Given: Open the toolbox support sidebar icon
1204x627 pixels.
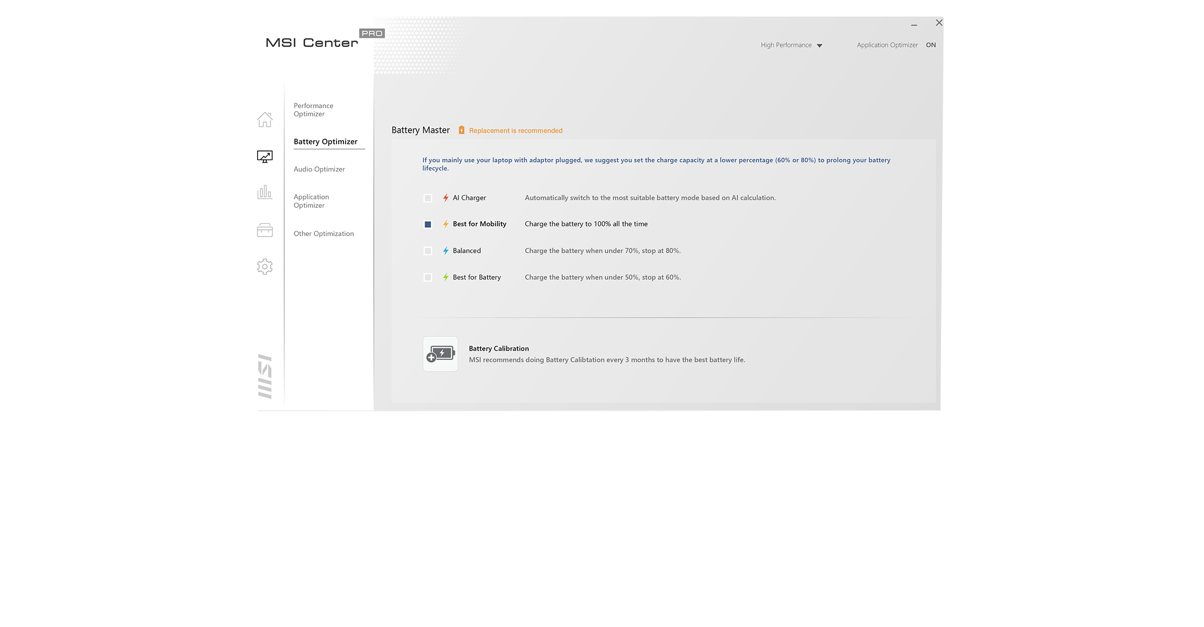Looking at the screenshot, I should [x=265, y=230].
